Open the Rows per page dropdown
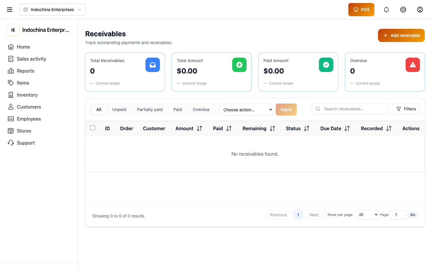 point(367,215)
